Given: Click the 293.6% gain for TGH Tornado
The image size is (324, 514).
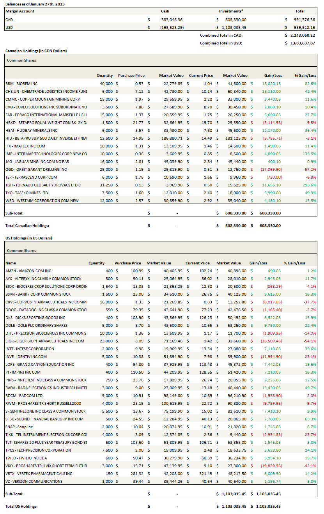Looking at the screenshot, I should [x=310, y=185].
